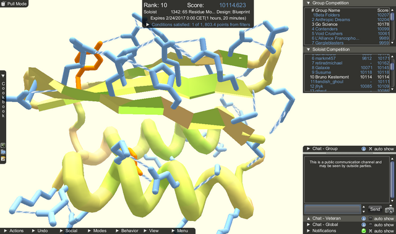Toggle auto show for Chat - Group
The height and width of the screenshot is (234, 396).
pyautogui.click(x=371, y=149)
